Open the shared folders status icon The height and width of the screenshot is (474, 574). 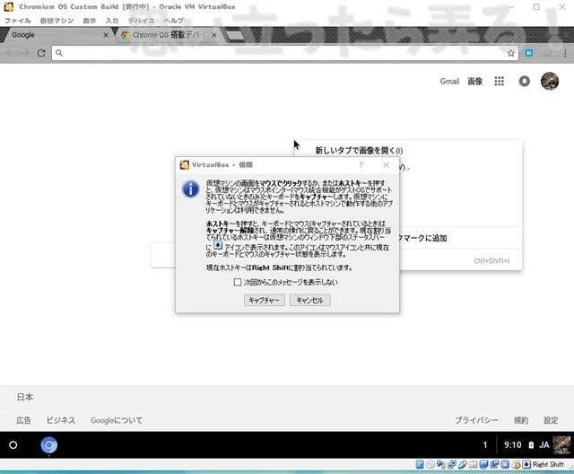click(x=473, y=464)
